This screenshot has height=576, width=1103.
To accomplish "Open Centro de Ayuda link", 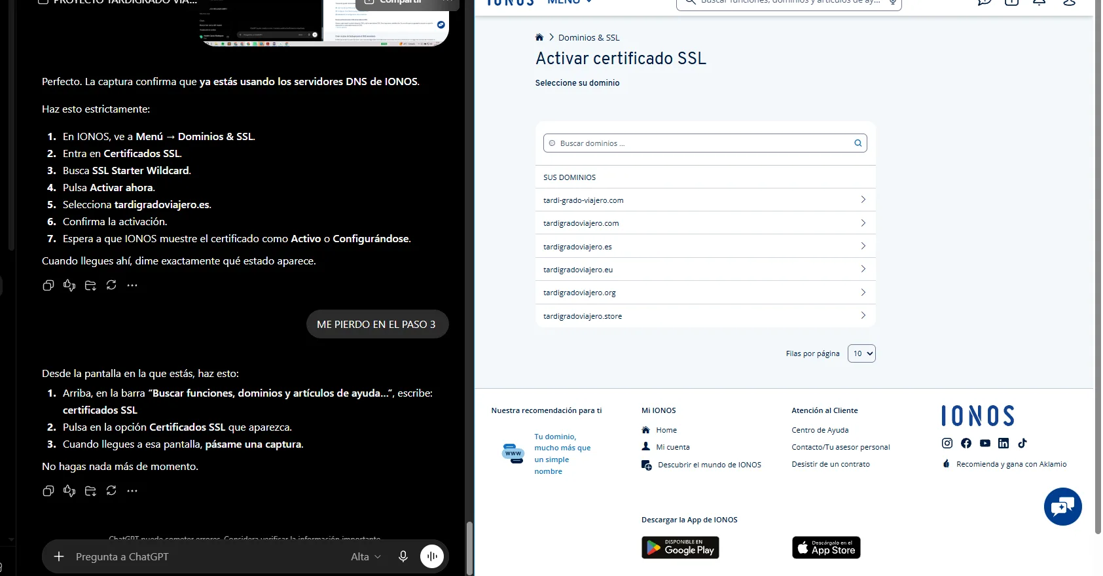I will coord(820,430).
